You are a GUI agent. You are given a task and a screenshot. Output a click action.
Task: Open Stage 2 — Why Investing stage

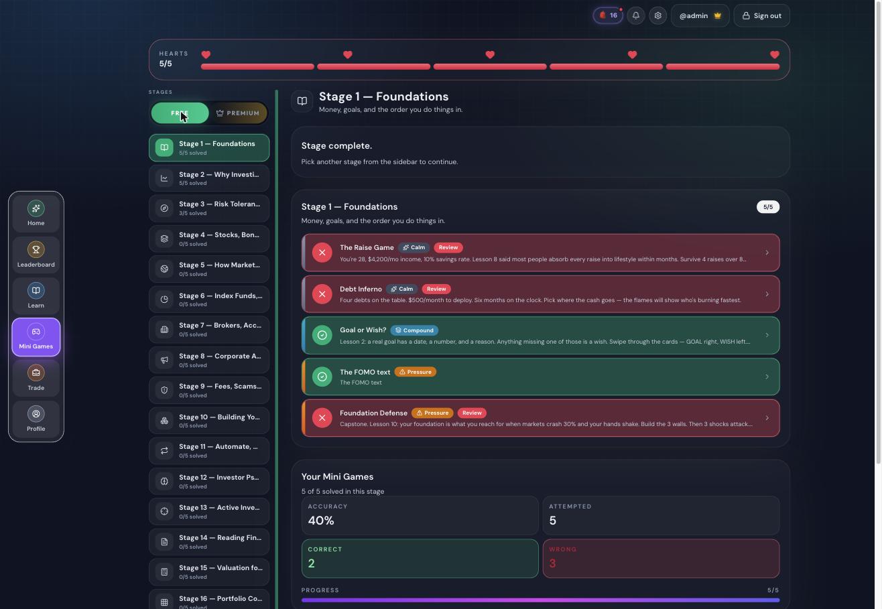pyautogui.click(x=209, y=178)
